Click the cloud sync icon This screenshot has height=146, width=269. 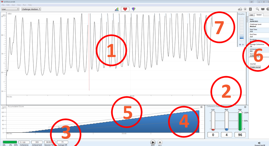click(240, 9)
